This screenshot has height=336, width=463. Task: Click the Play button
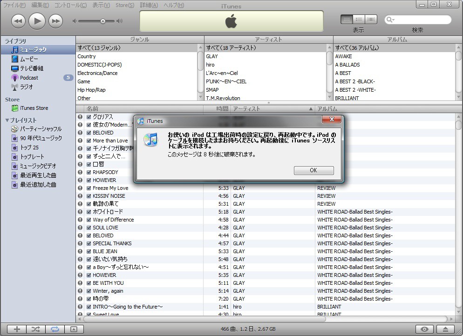click(x=37, y=21)
